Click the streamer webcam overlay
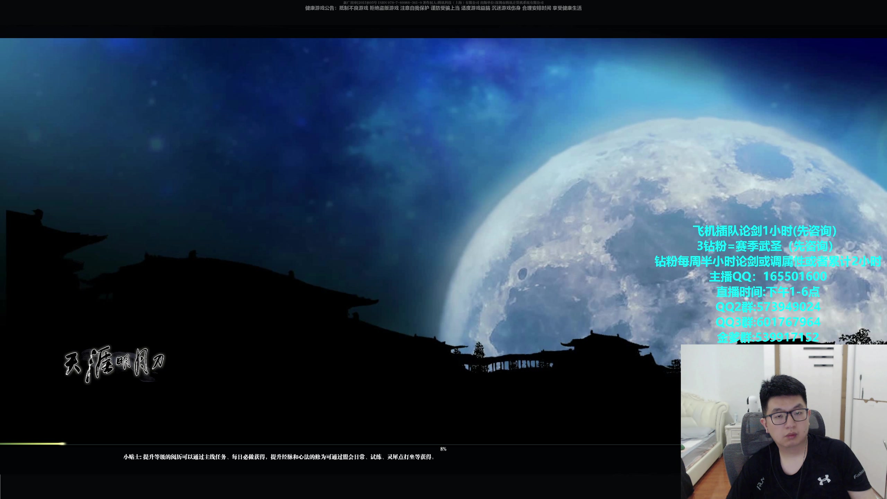The width and height of the screenshot is (887, 499). (x=783, y=421)
